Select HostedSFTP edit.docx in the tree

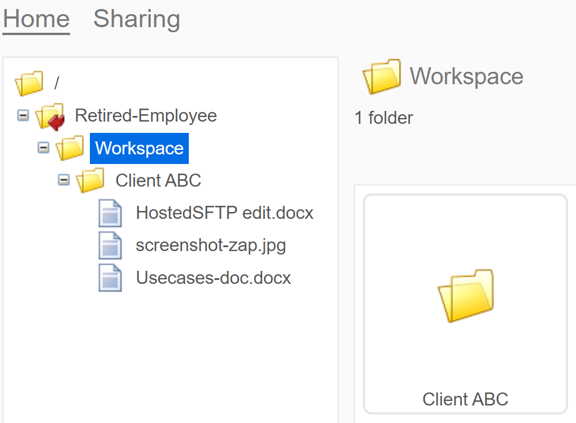pyautogui.click(x=224, y=213)
